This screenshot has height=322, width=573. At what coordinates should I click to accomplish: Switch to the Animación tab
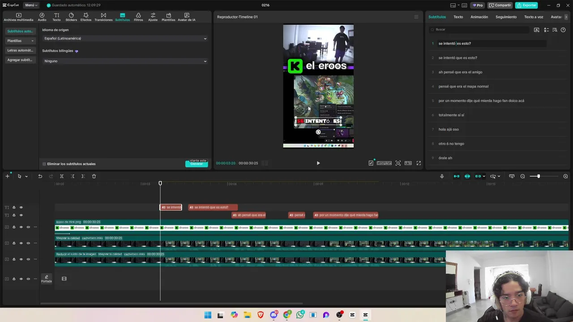pos(479,17)
